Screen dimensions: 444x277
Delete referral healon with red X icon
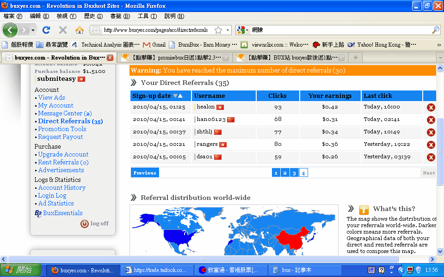431,108
